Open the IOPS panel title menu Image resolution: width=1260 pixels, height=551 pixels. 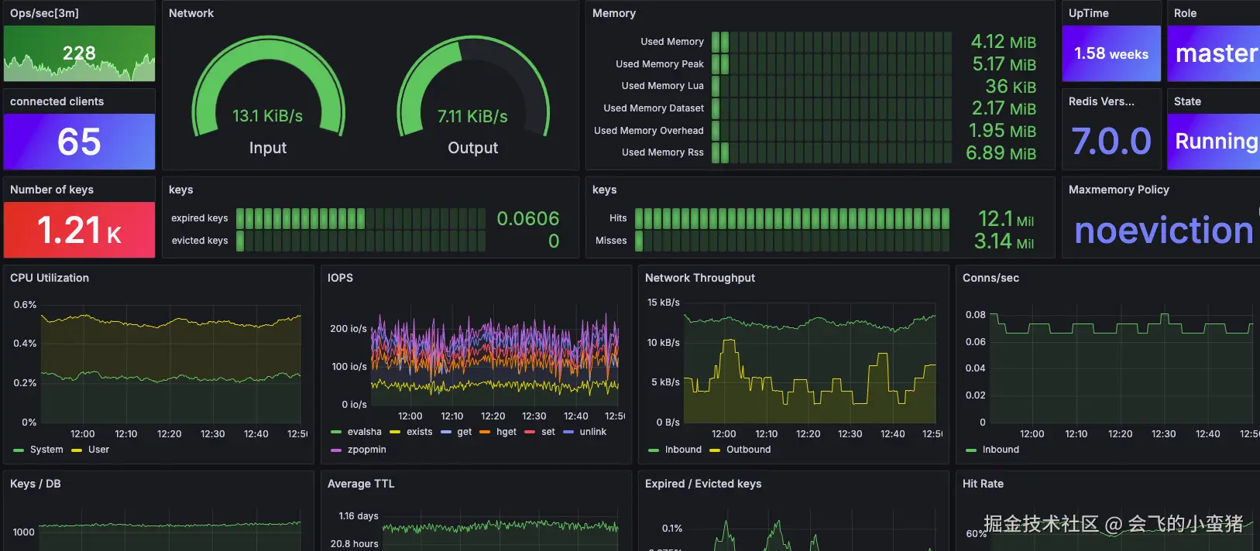coord(340,278)
